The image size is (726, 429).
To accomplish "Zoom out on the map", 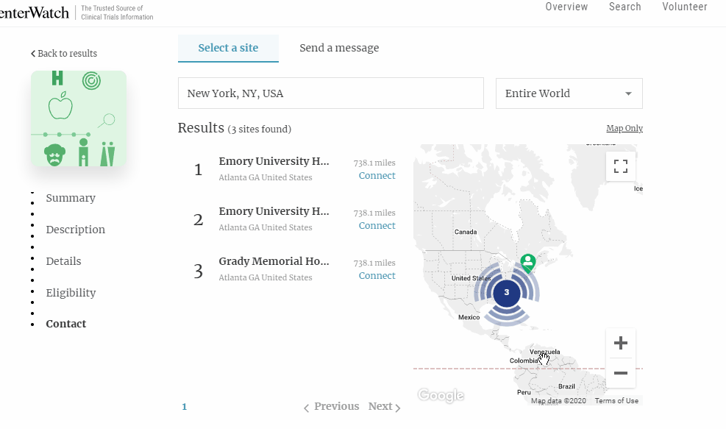I will [620, 373].
